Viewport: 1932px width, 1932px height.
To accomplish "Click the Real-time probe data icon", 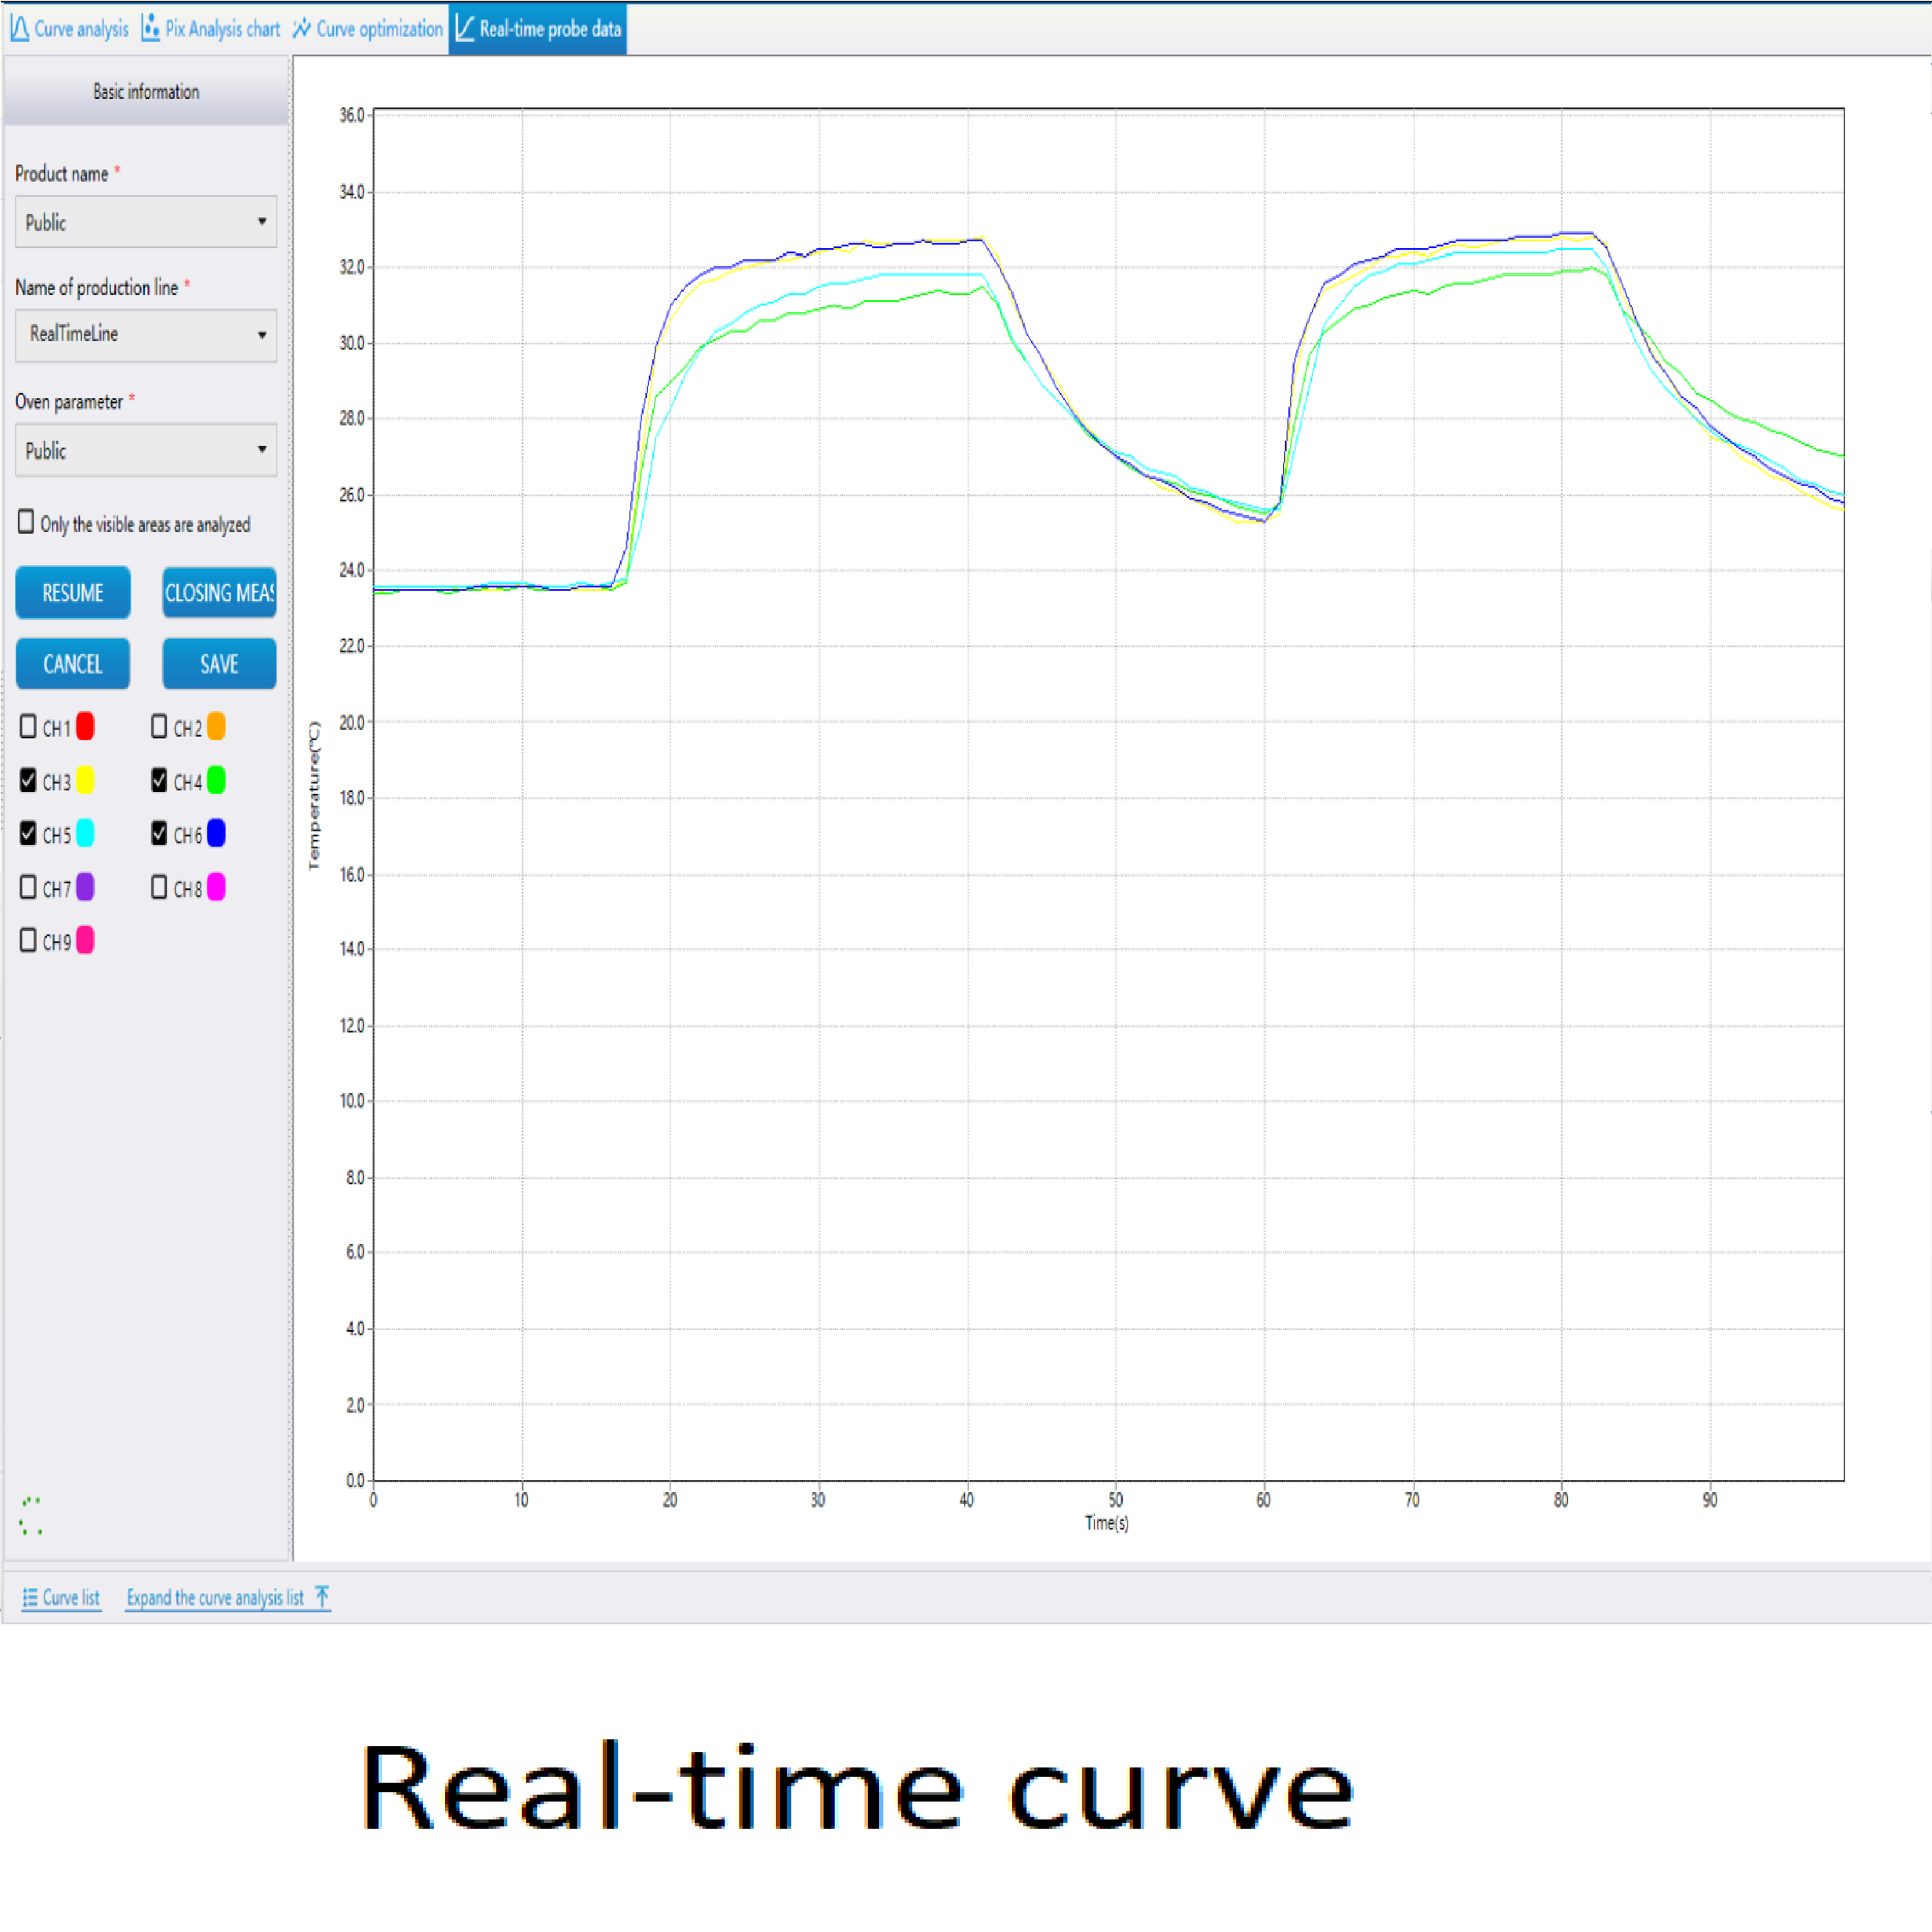I will (465, 28).
